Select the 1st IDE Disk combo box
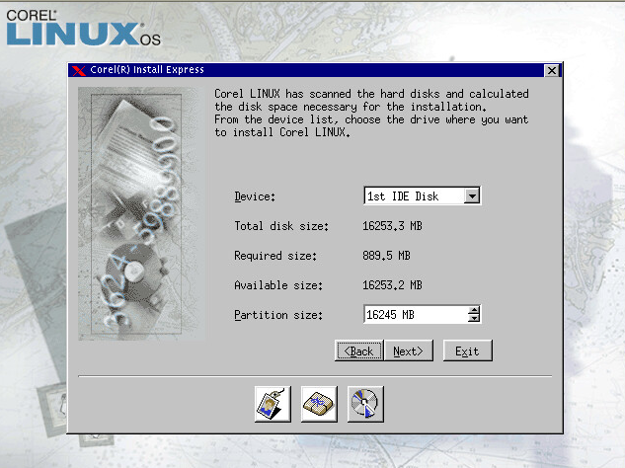Screen dimensions: 625x468 (x=414, y=195)
